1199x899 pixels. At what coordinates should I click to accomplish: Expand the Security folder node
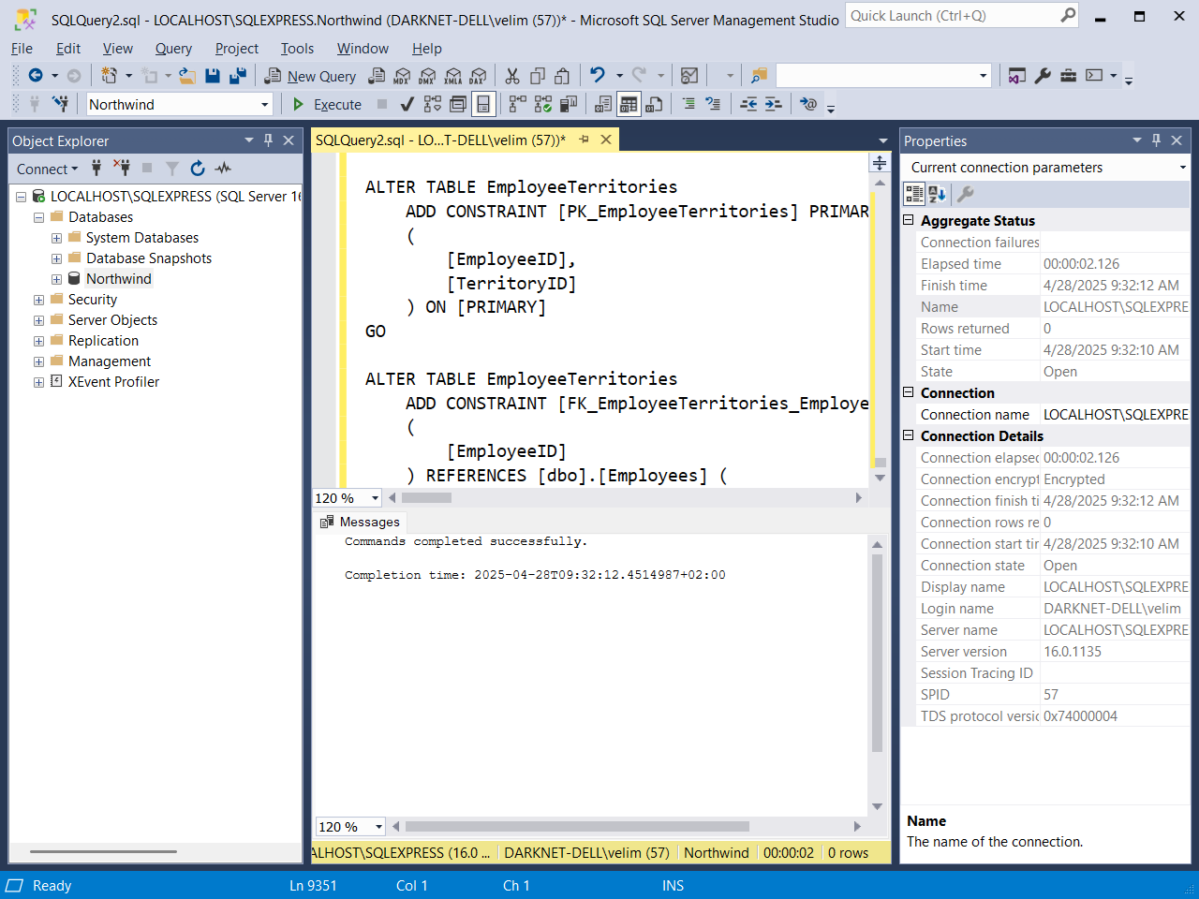[38, 300]
